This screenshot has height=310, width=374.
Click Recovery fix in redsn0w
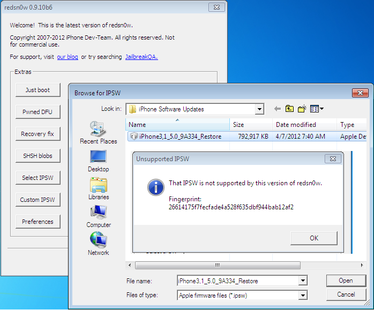tap(38, 134)
